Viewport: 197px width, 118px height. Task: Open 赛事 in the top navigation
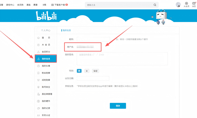point(35,5)
